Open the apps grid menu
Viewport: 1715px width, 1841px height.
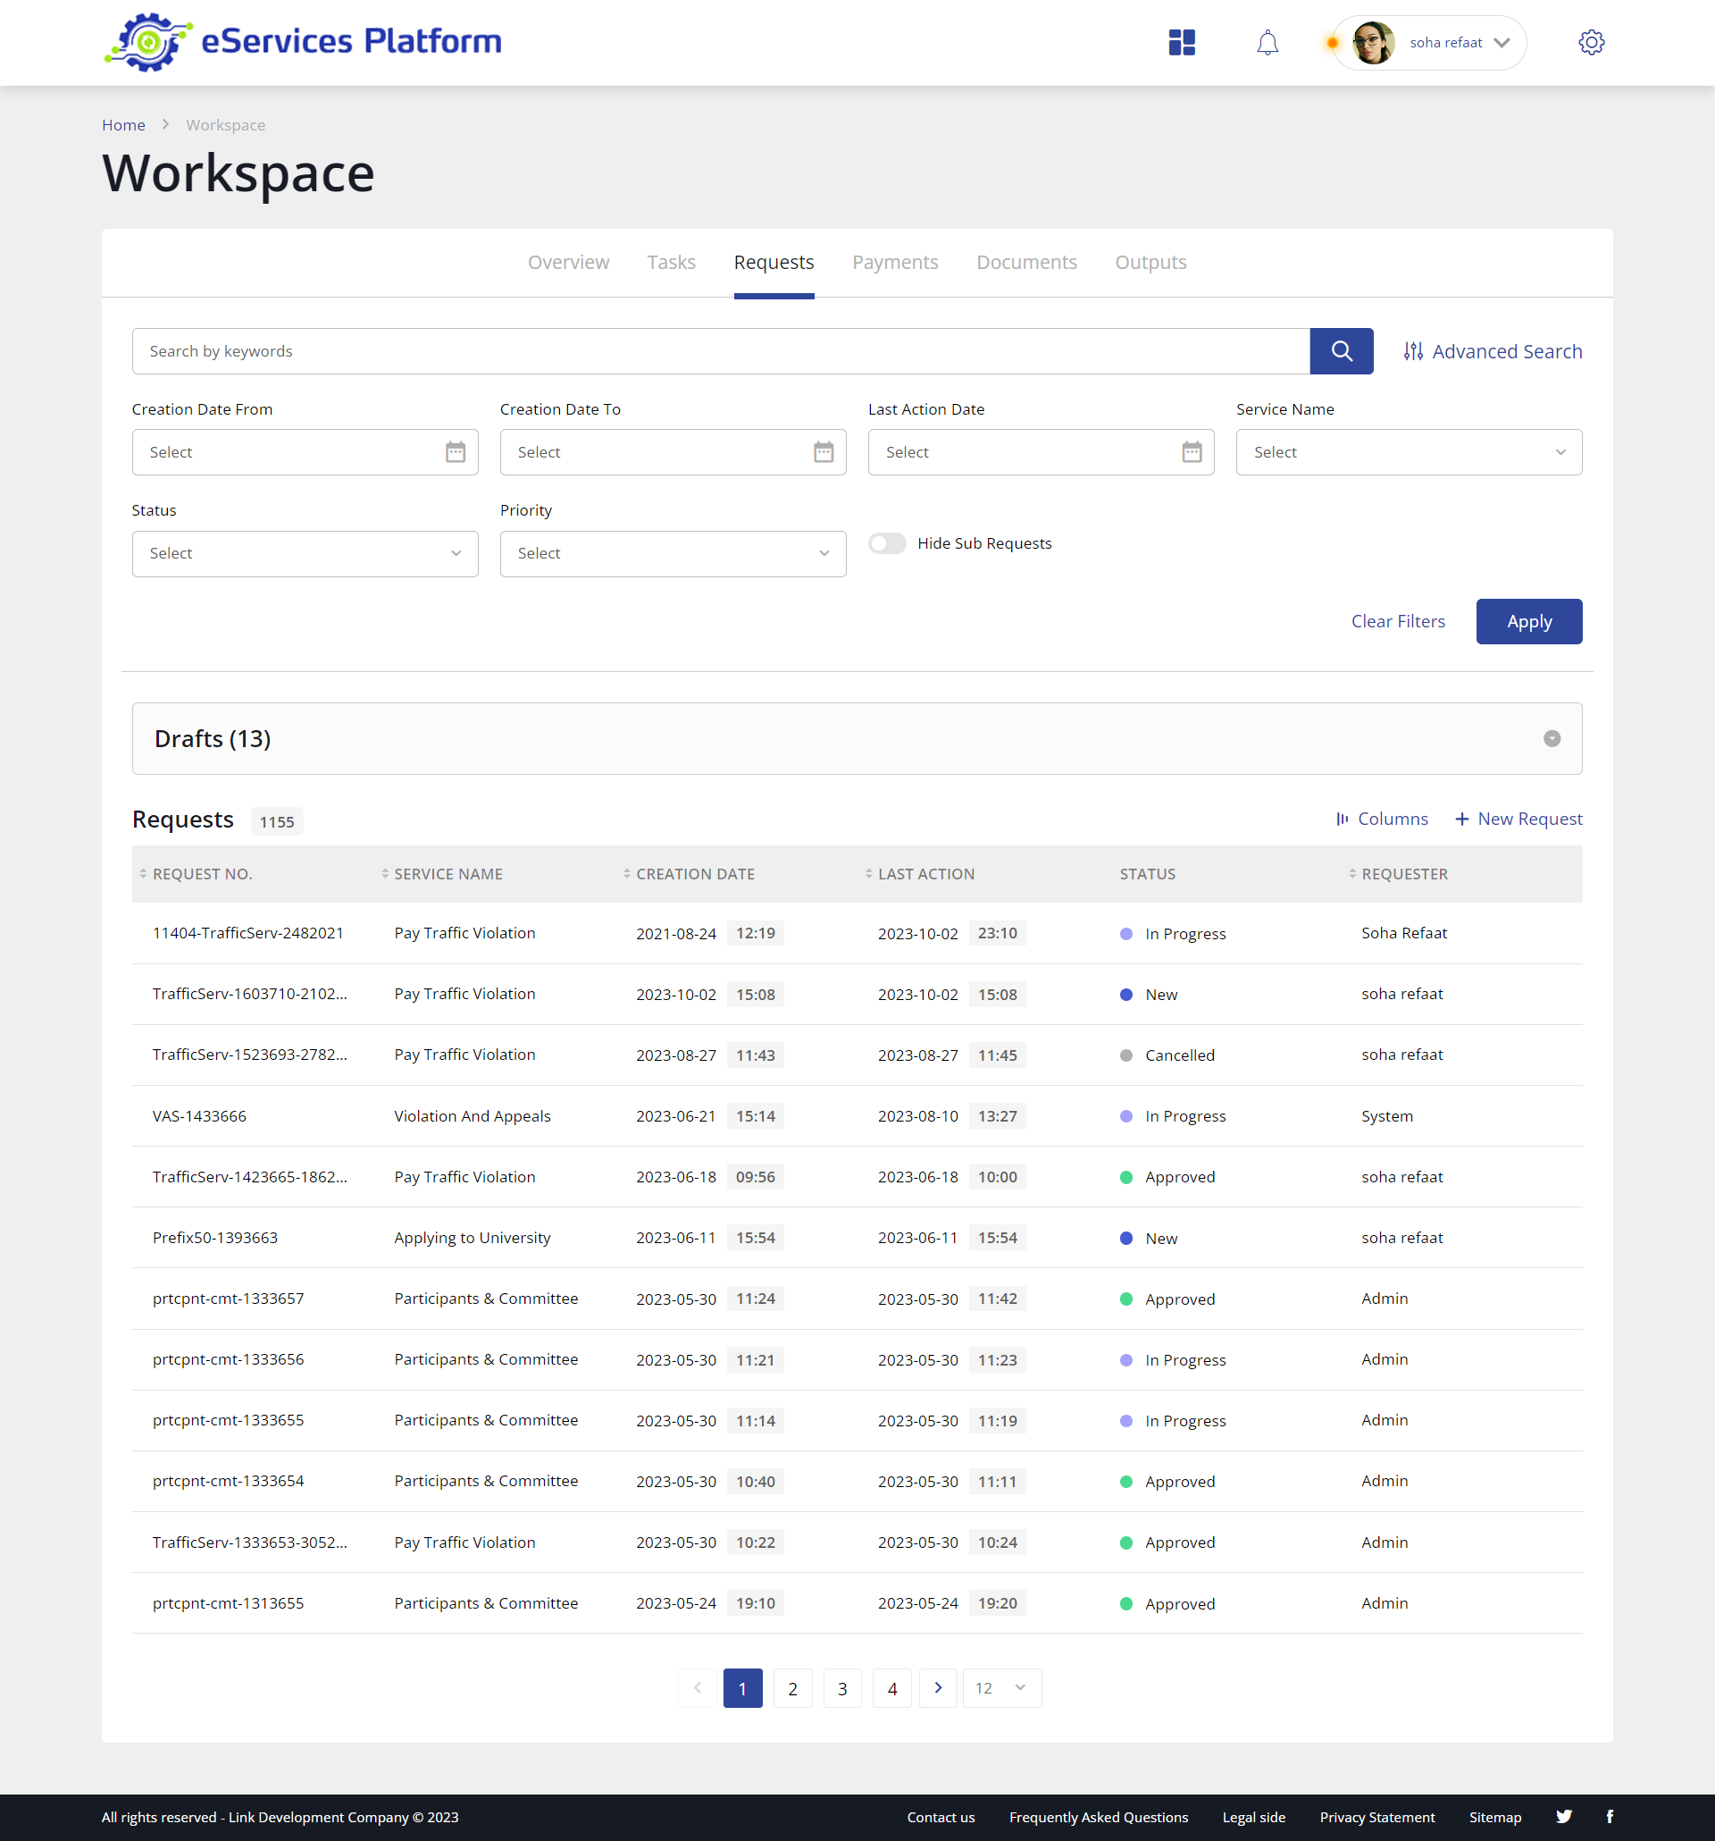1181,43
